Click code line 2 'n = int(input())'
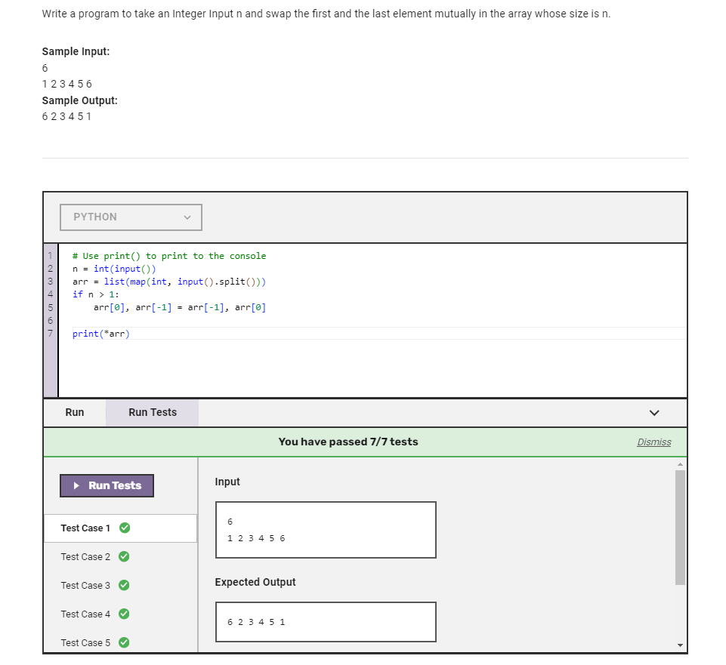726x665 pixels. coord(114,269)
